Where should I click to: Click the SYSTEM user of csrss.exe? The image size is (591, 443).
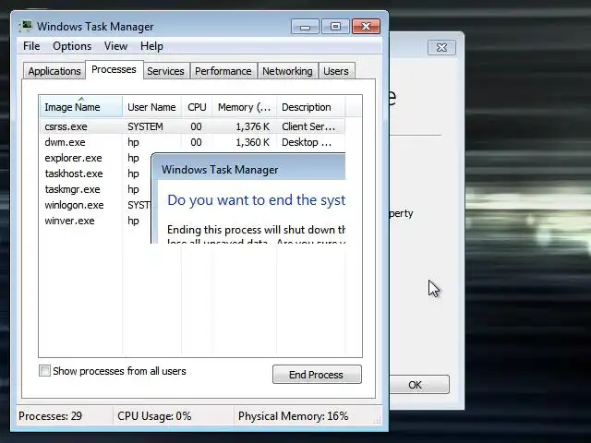point(145,126)
